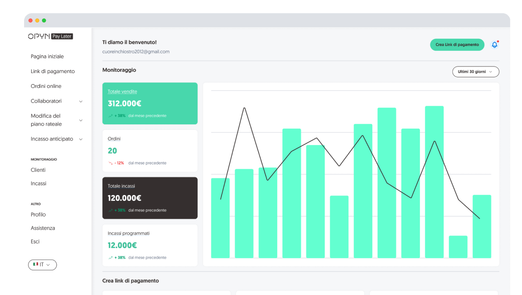The height and width of the screenshot is (295, 522).
Task: Select the Incassi programmati 12.000€ card
Action: tap(150, 245)
